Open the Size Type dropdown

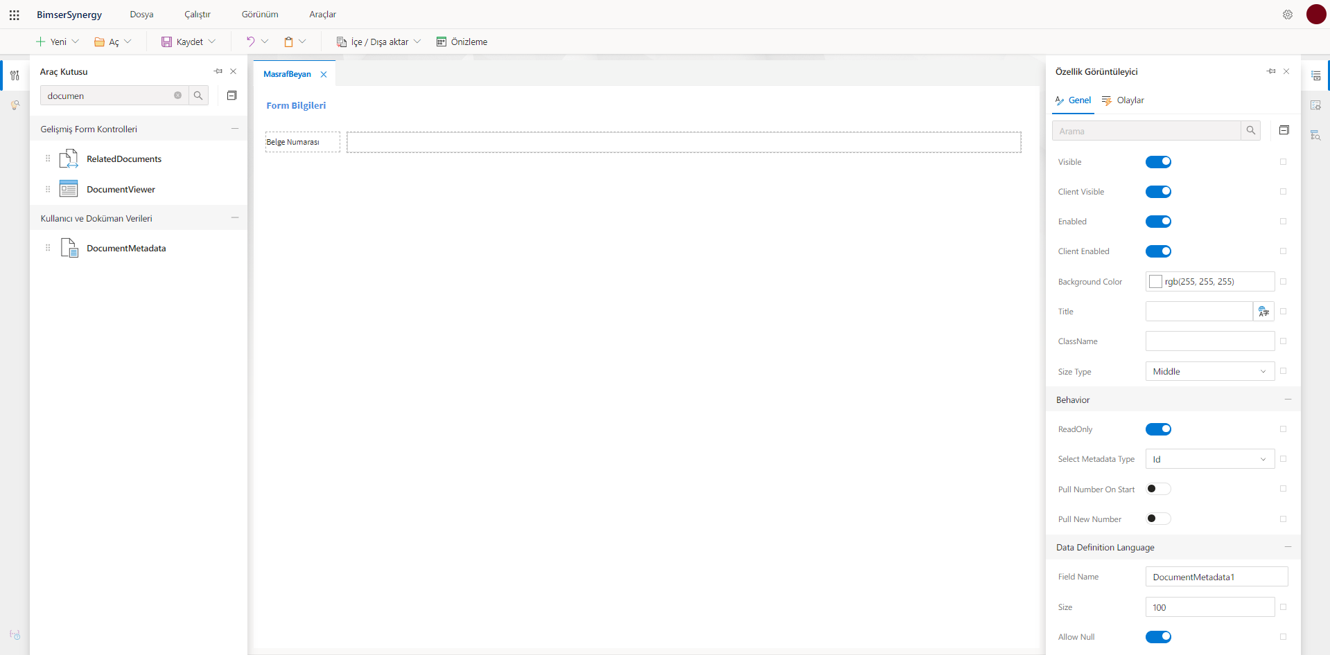[1209, 372]
